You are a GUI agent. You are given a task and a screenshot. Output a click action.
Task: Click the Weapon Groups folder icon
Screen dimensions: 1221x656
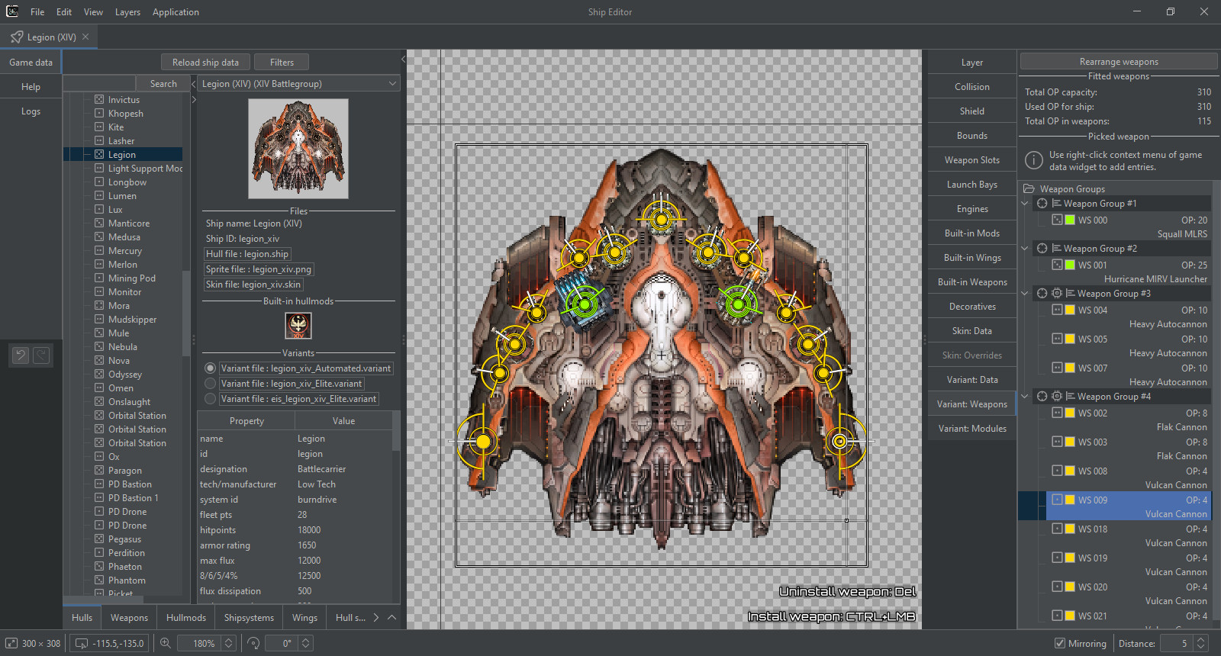[1029, 188]
